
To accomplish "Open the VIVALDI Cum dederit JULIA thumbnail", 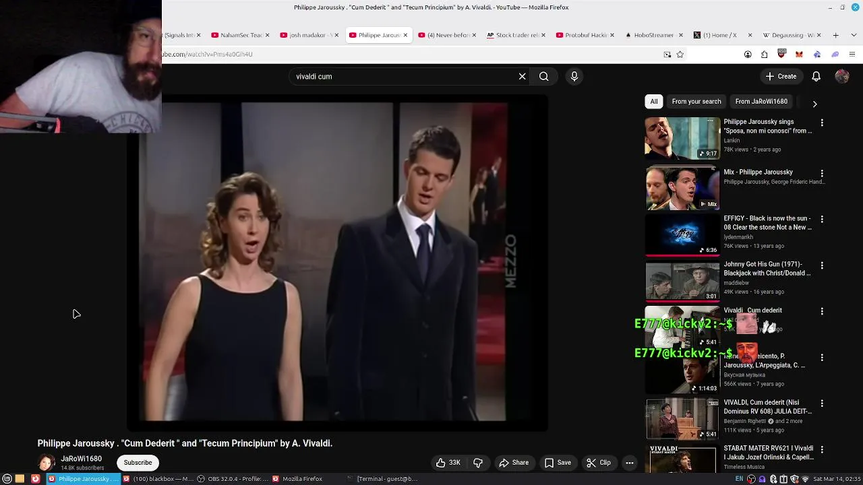I will (682, 418).
